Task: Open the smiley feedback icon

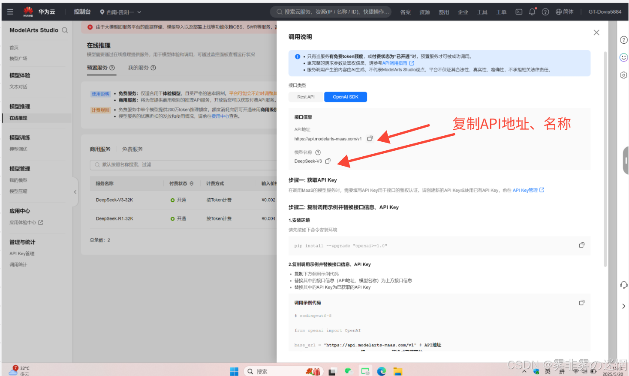Action: [x=624, y=57]
